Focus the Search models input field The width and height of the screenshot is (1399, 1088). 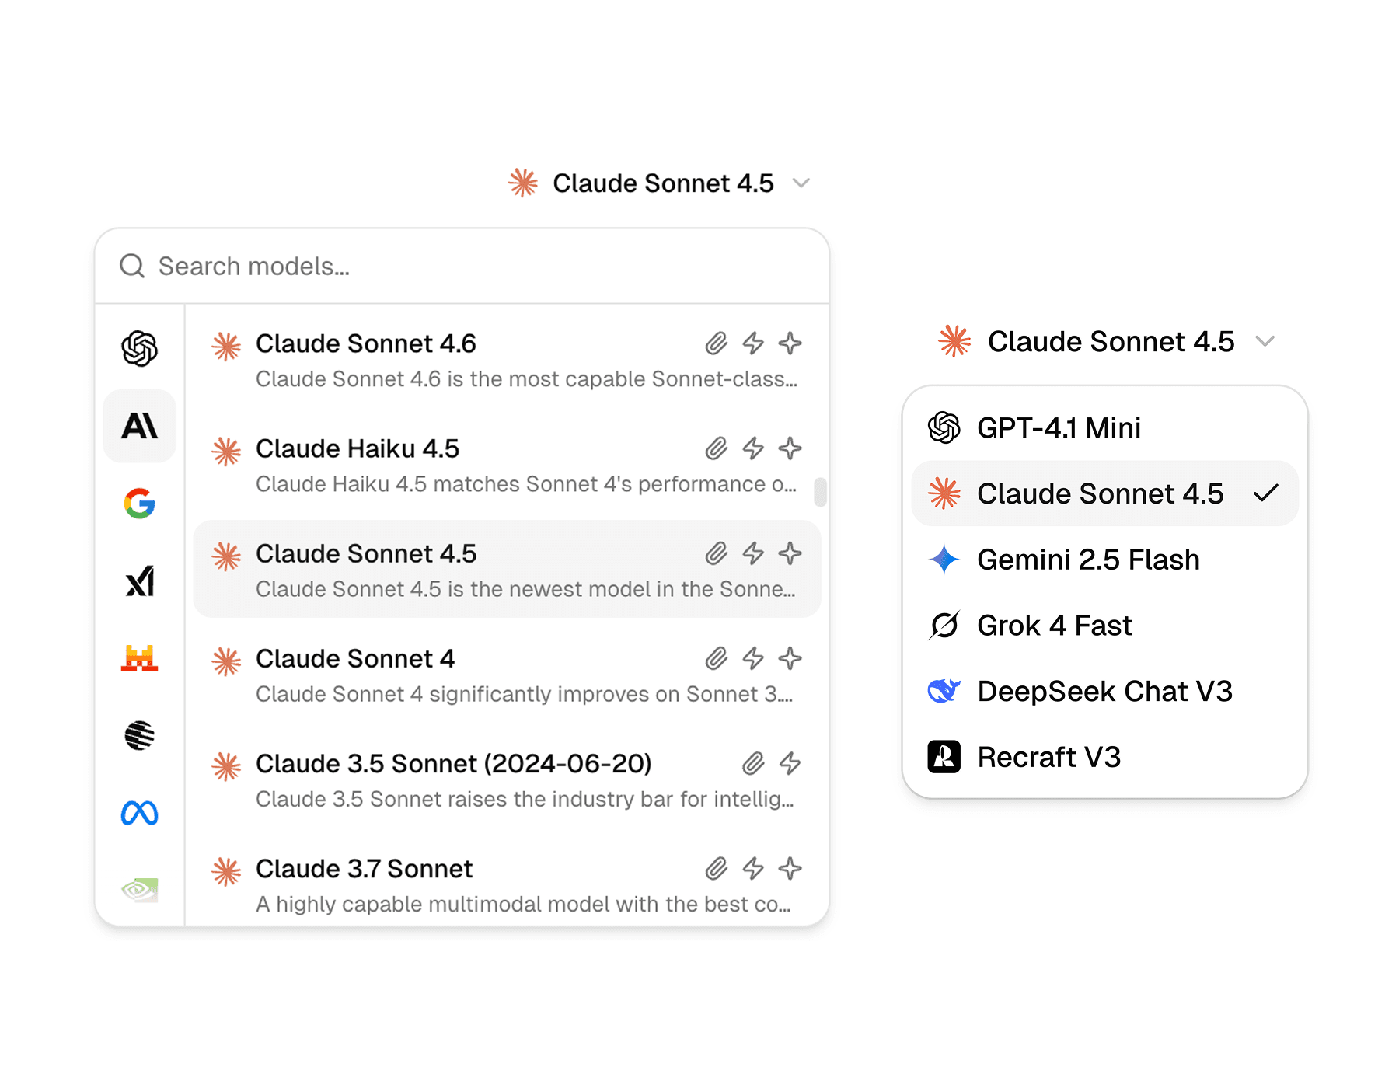pos(462,267)
